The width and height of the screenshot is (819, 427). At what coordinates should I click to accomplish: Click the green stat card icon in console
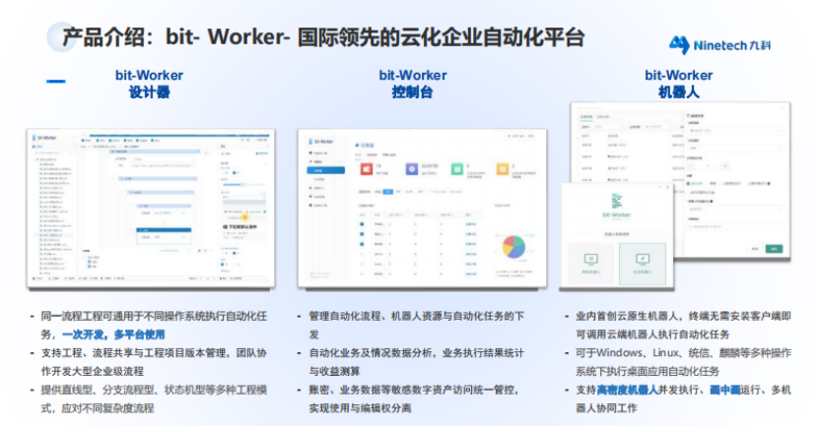457,169
